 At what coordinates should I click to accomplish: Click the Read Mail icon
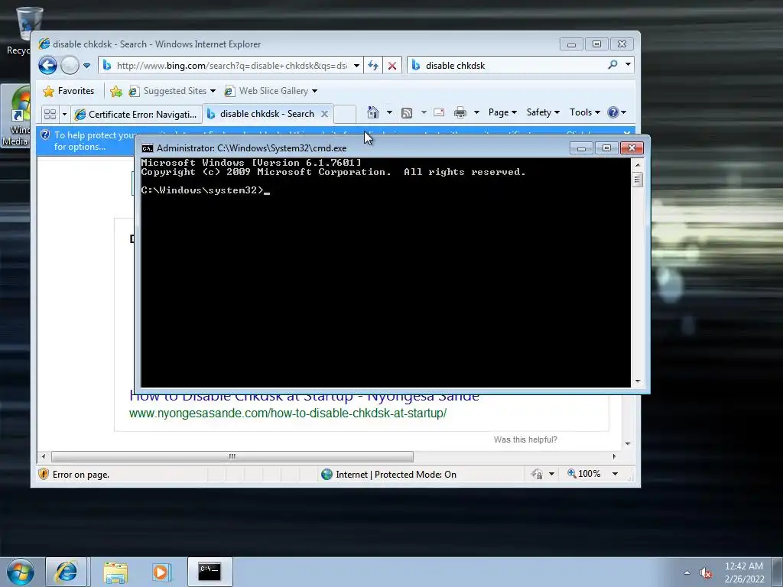point(439,112)
